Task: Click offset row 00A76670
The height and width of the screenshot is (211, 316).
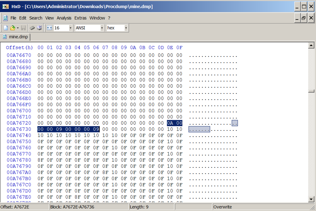Action: [x=19, y=55]
